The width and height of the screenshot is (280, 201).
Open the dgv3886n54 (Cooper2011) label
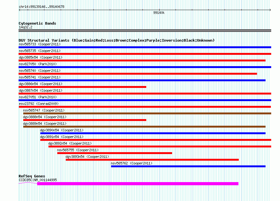[41, 84]
